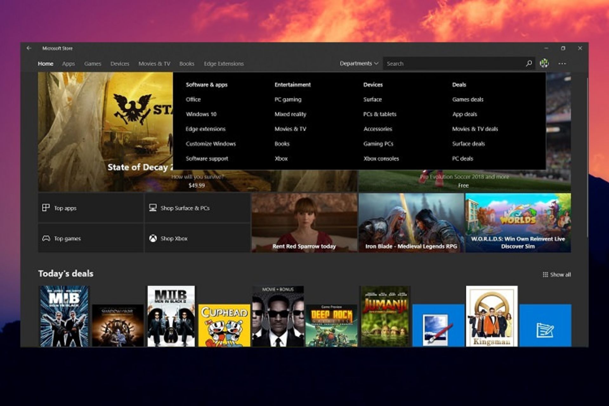Image resolution: width=609 pixels, height=406 pixels.
Task: Open Software support entry
Action: (207, 159)
